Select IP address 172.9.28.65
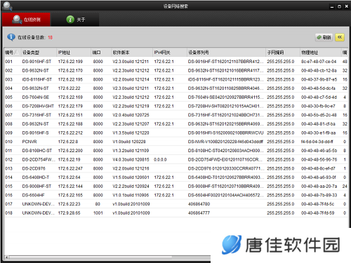This screenshot has height=263, width=351. (x=69, y=213)
